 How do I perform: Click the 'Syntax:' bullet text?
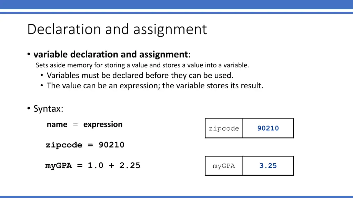tap(48, 109)
